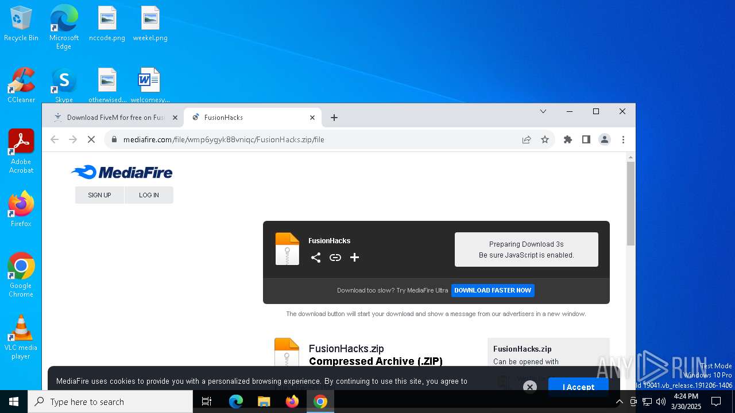
Task: Share this page via address bar icon
Action: click(527, 139)
